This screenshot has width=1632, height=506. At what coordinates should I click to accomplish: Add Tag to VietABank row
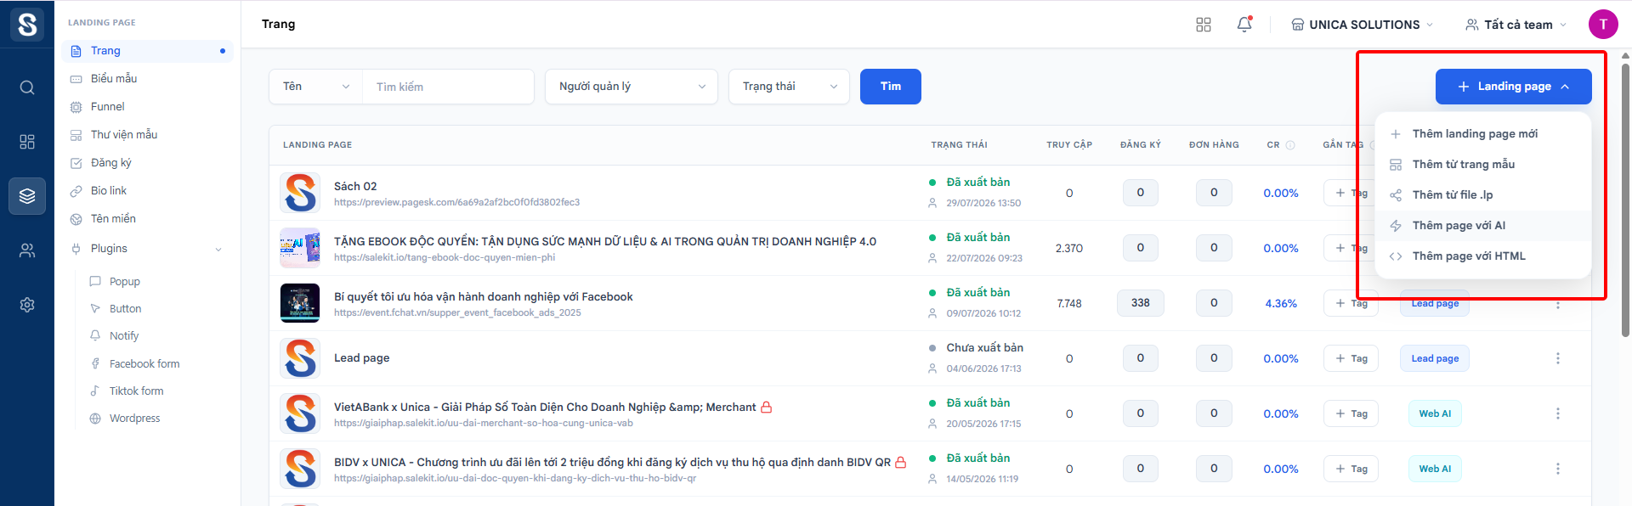click(x=1351, y=413)
